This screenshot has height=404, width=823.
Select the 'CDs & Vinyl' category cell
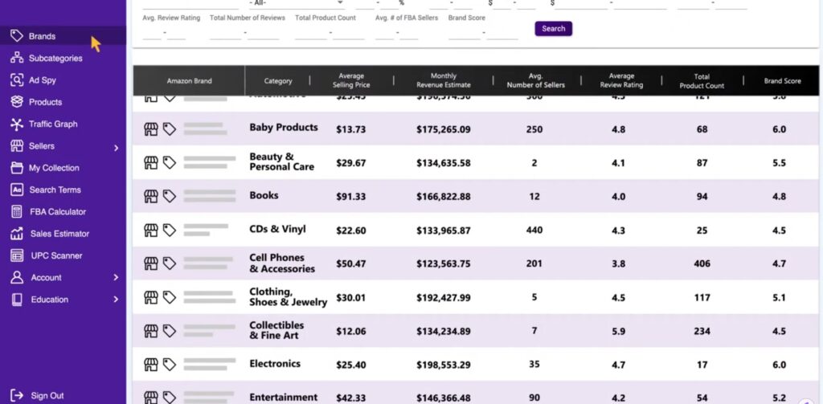pos(277,229)
